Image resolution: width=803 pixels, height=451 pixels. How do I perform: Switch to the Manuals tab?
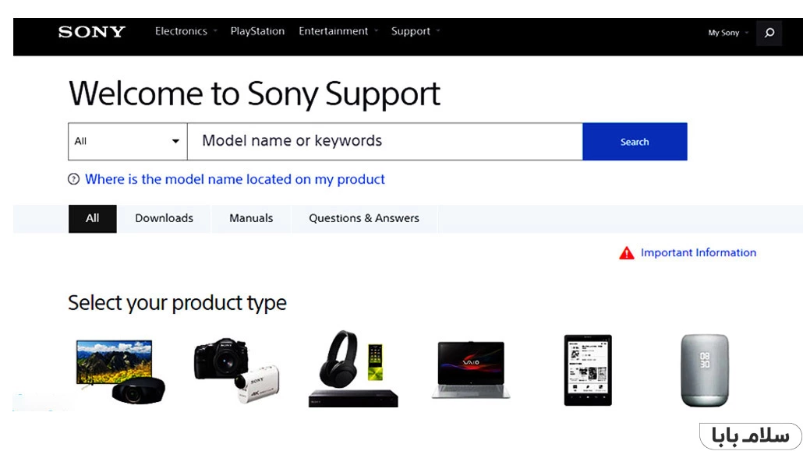pos(251,219)
